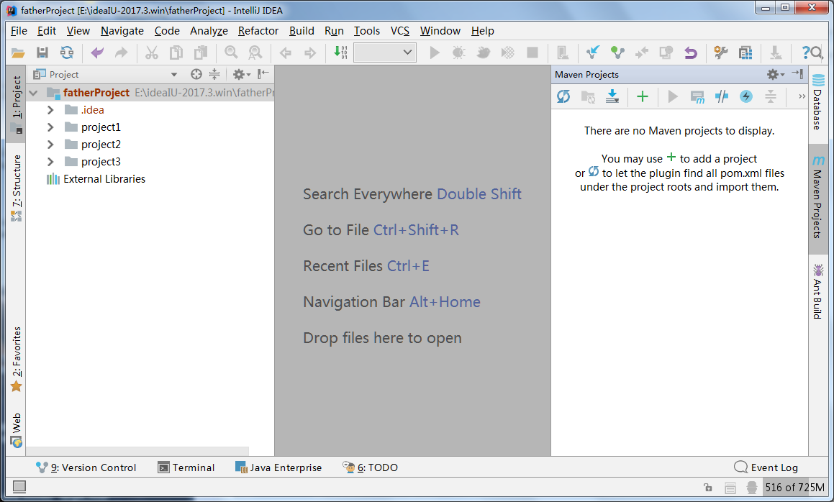Click the Open folder toolbar icon

(x=18, y=53)
